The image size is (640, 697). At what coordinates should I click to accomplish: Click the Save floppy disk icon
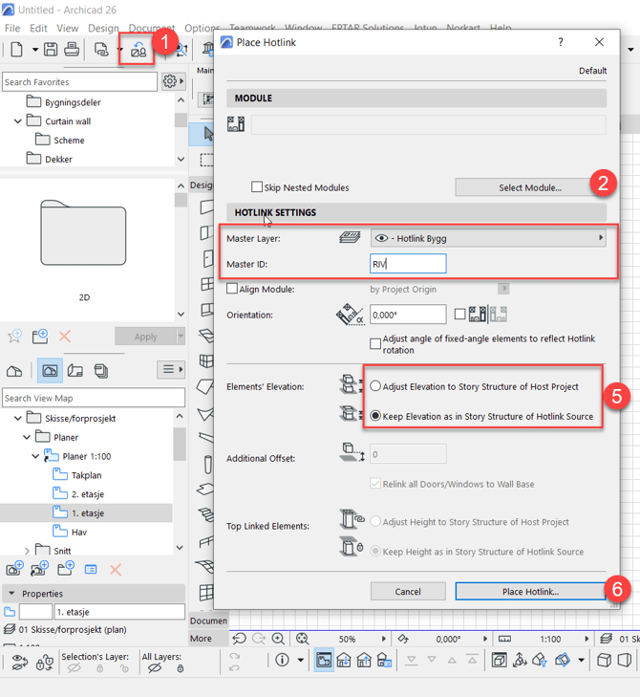[x=51, y=49]
